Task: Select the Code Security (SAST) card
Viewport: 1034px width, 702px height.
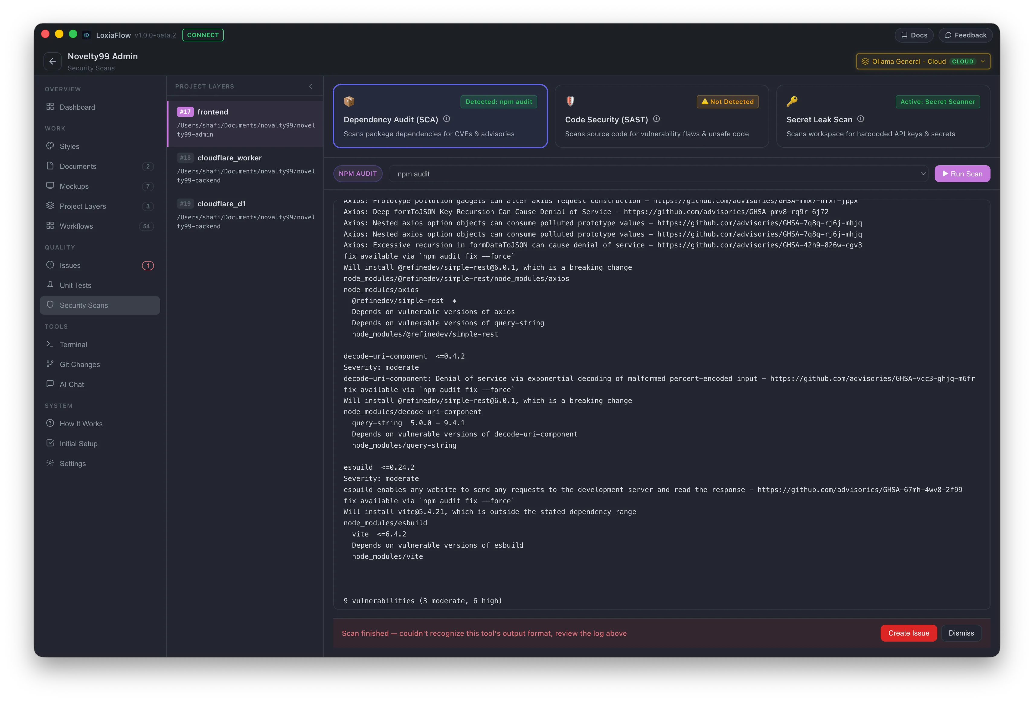Action: (x=662, y=116)
